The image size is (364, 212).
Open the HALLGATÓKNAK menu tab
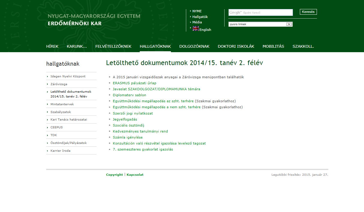click(155, 46)
